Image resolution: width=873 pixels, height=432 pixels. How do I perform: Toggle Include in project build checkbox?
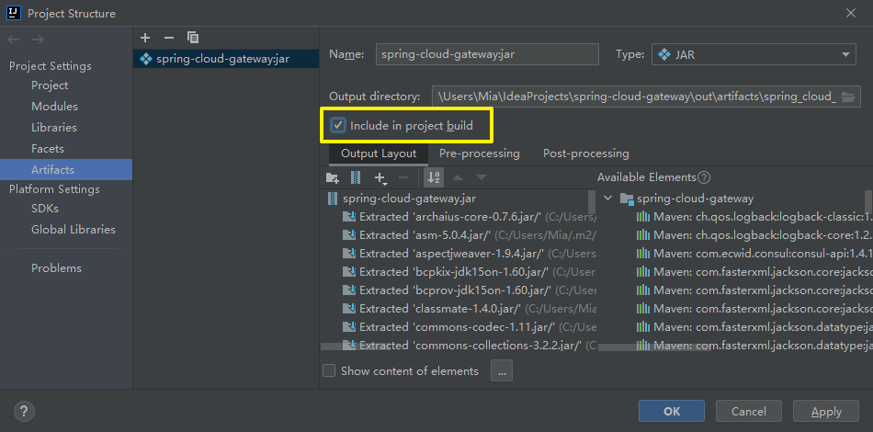point(338,125)
